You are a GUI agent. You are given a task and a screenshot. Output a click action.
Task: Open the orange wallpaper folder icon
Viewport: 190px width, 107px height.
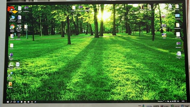click(x=10, y=84)
